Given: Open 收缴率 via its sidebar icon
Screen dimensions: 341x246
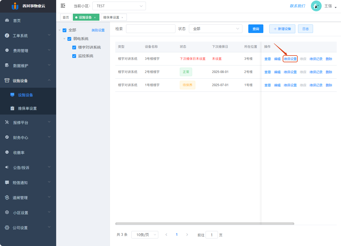Looking at the screenshot, I should 7,152.
